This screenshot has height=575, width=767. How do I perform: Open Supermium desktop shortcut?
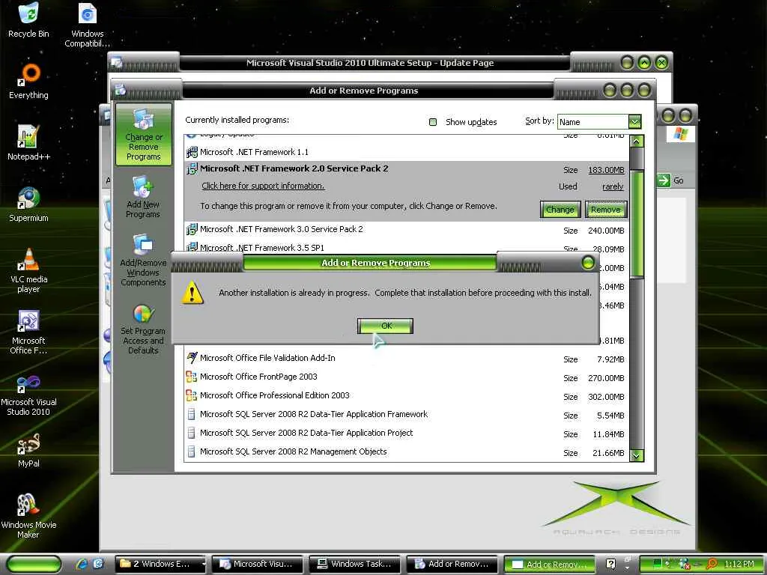(x=28, y=204)
